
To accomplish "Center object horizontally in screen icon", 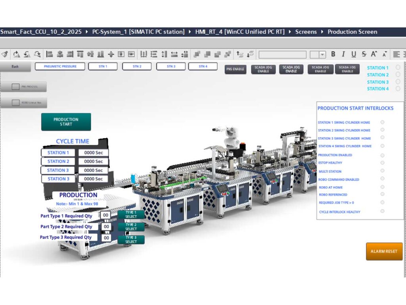I will point(131,54).
